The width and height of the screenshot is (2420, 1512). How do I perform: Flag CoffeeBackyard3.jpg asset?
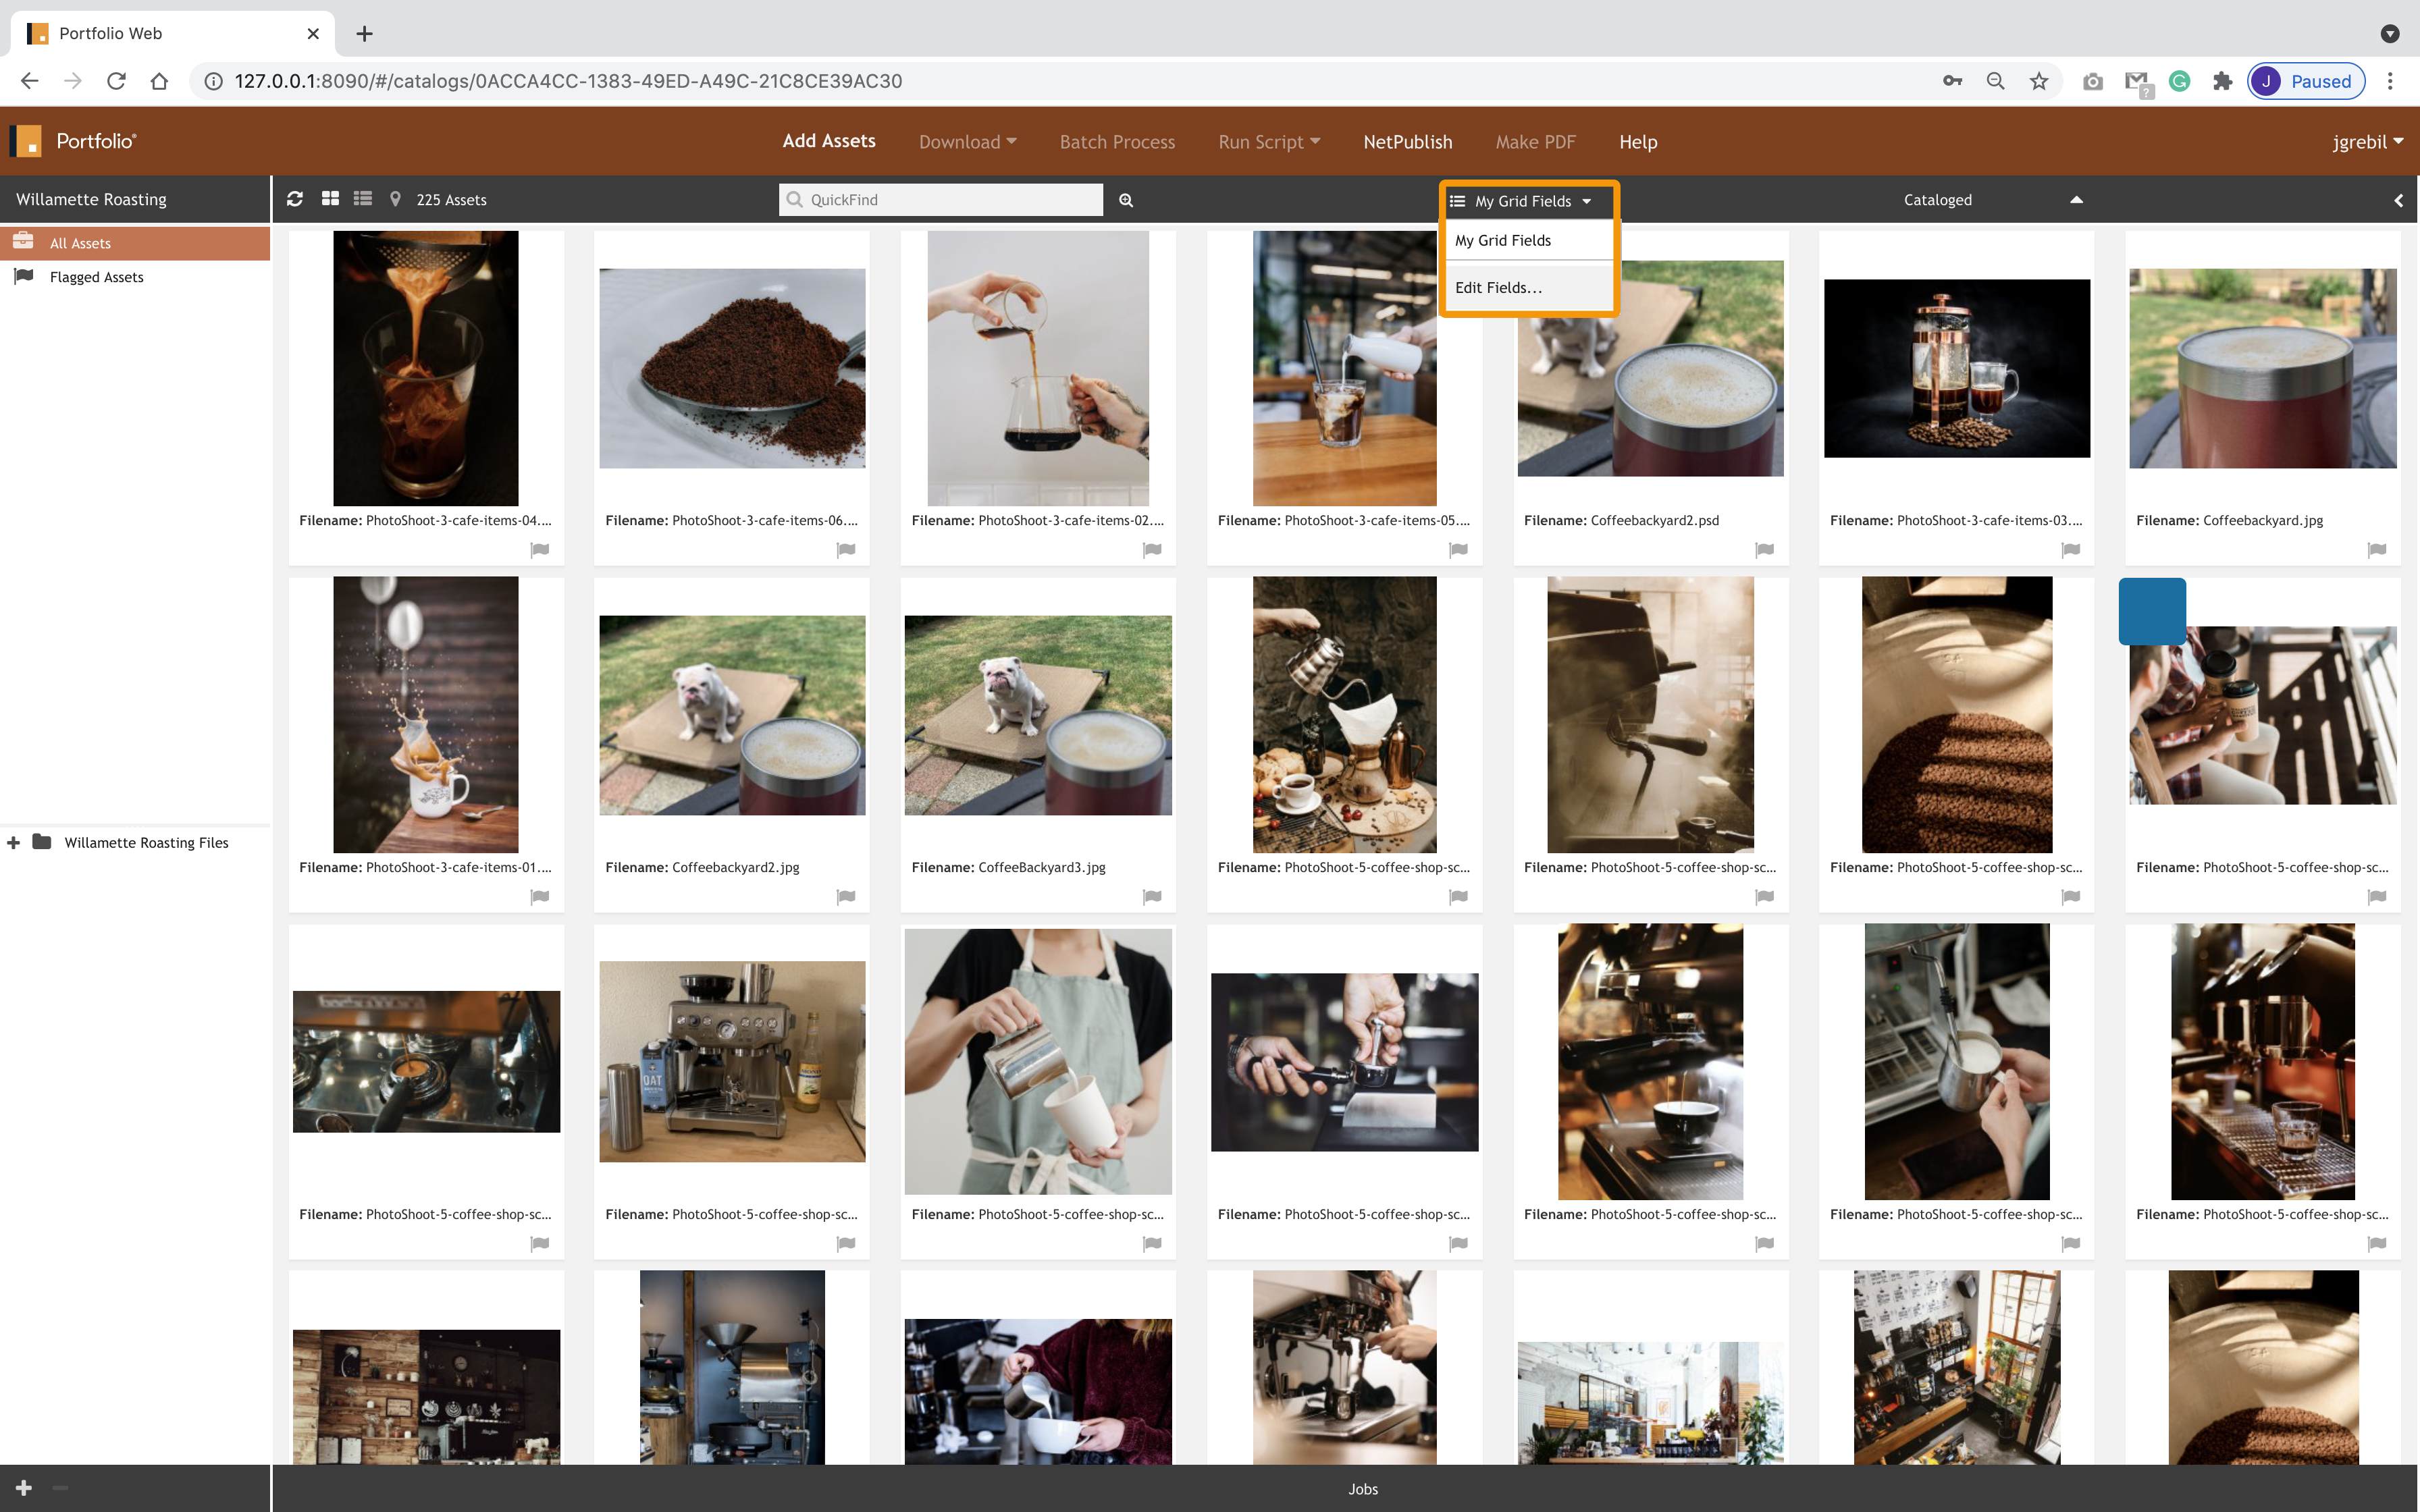tap(1152, 896)
